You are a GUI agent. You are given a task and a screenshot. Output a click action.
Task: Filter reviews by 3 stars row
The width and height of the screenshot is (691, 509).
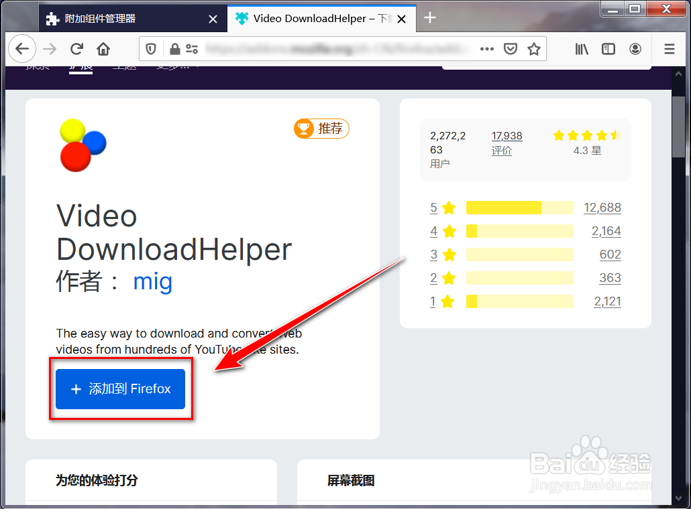point(525,254)
